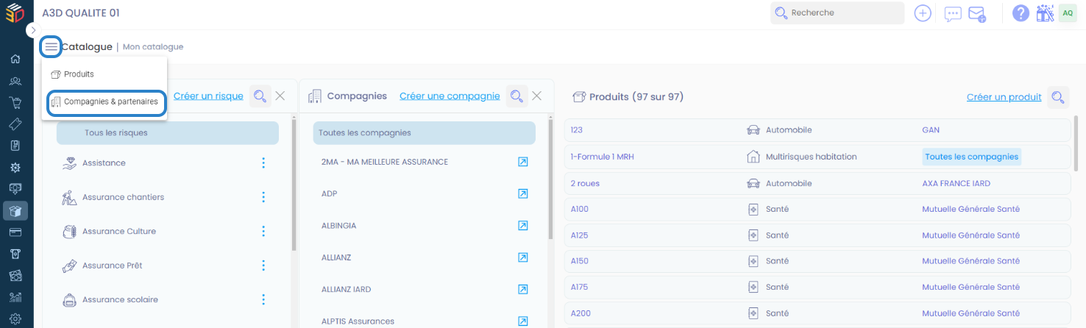Open the help question mark icon

(x=1021, y=13)
